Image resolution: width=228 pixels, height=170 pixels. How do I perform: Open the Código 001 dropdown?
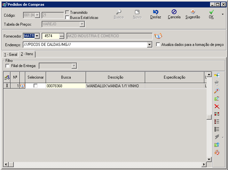click(x=37, y=15)
